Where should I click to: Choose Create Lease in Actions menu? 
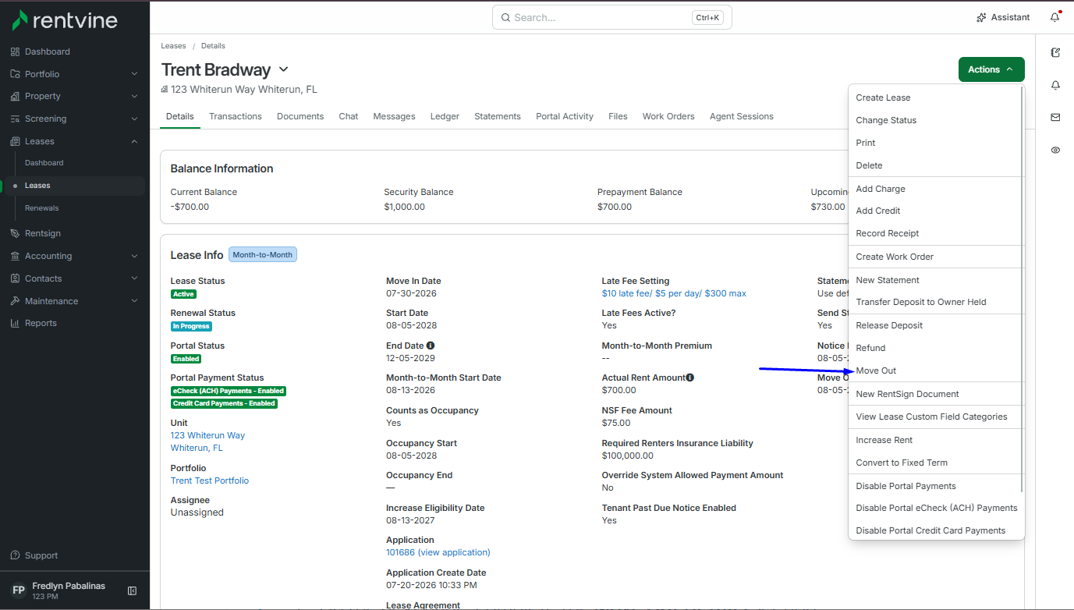pos(883,98)
